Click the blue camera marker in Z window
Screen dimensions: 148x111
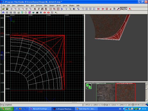tap(2, 55)
